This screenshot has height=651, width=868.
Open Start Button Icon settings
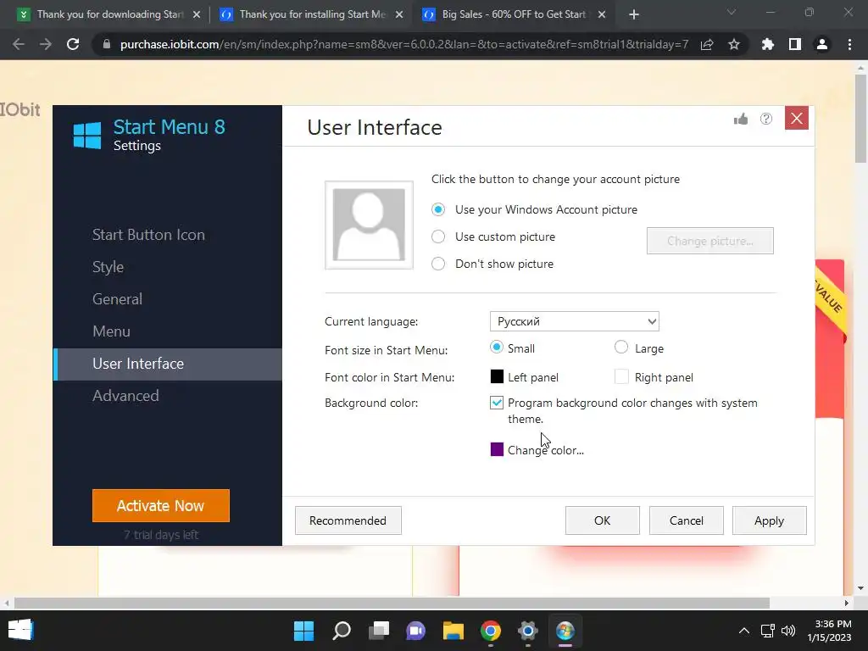(x=148, y=235)
